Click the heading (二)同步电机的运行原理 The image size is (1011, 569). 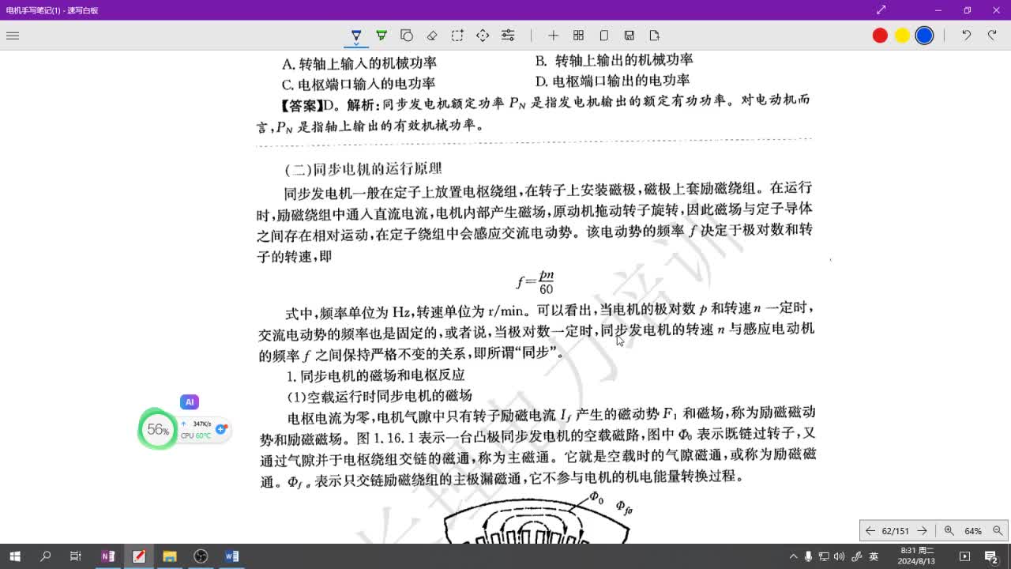point(363,169)
